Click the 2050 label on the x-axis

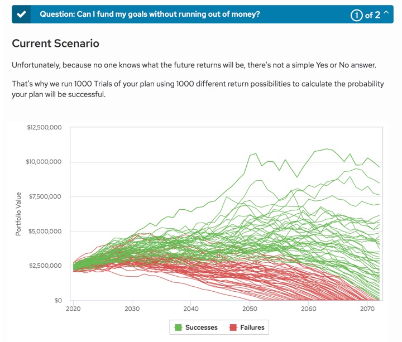[250, 309]
